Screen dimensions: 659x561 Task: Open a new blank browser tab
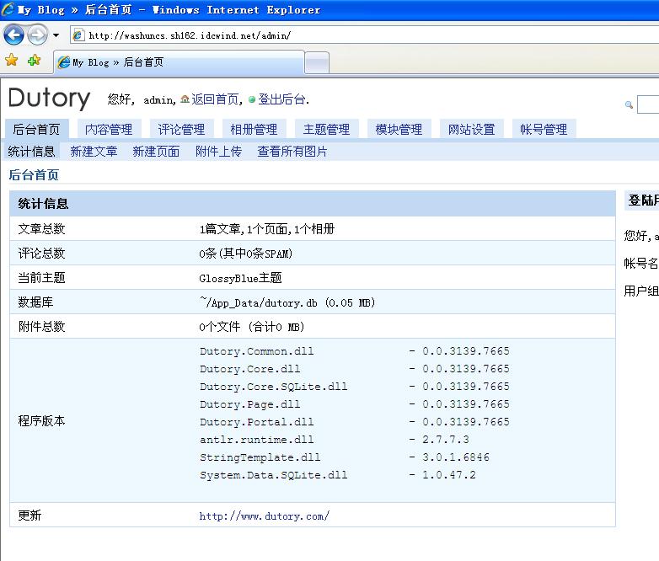317,63
